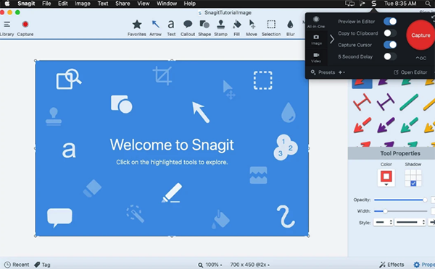The width and height of the screenshot is (435, 269).
Task: Choose purple dimension line quick style
Action: pos(386,102)
